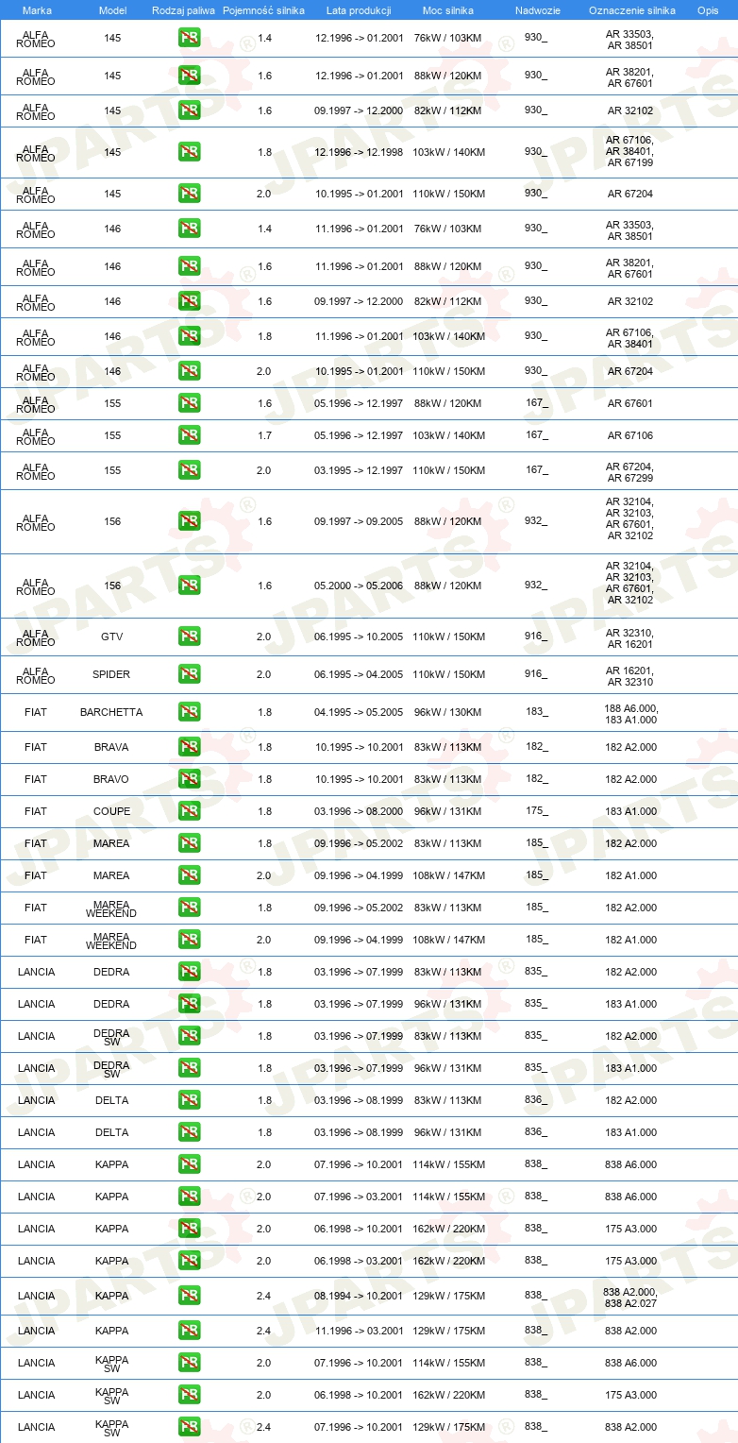Click the production dates 03.1996 -> 08.2000

coord(359,811)
